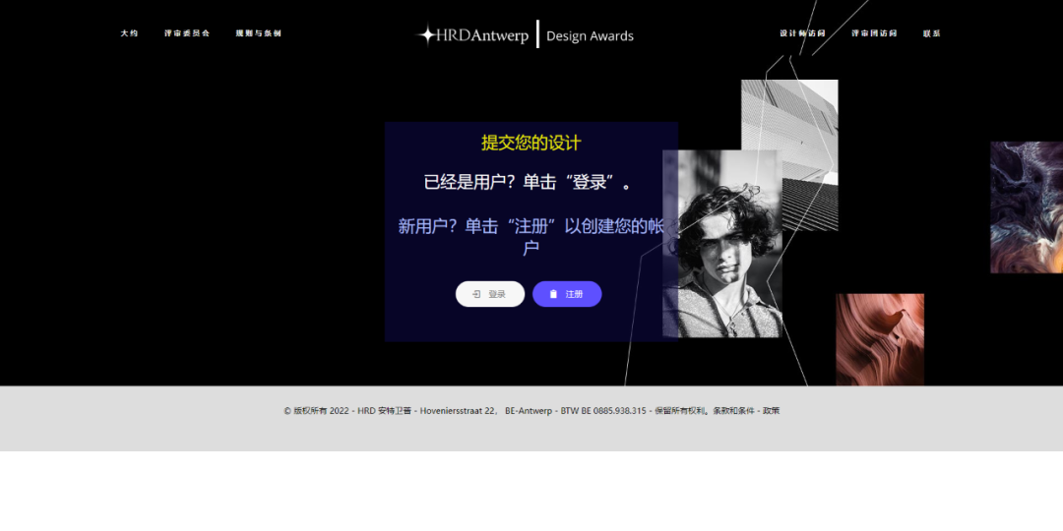Click the text BTW BE 0885.938.315
This screenshot has height=531, width=1063.
click(603, 410)
